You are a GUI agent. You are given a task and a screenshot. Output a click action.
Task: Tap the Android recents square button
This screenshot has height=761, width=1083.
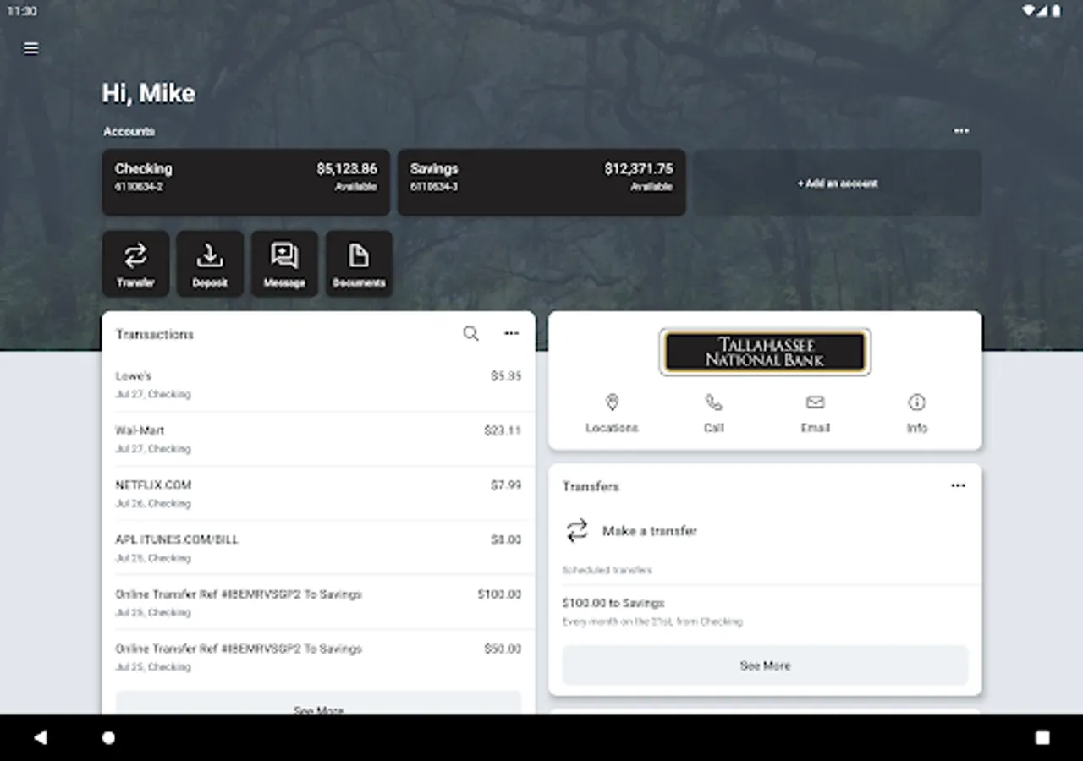point(1042,737)
